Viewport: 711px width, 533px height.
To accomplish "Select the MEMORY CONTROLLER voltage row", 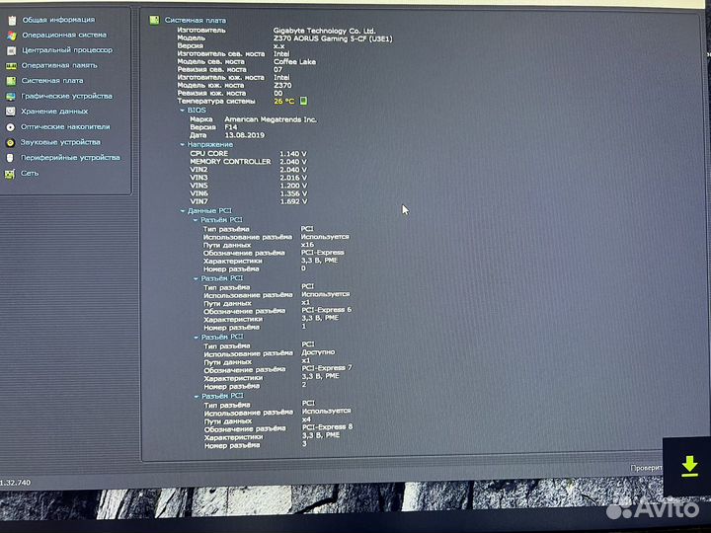I will coord(248,162).
